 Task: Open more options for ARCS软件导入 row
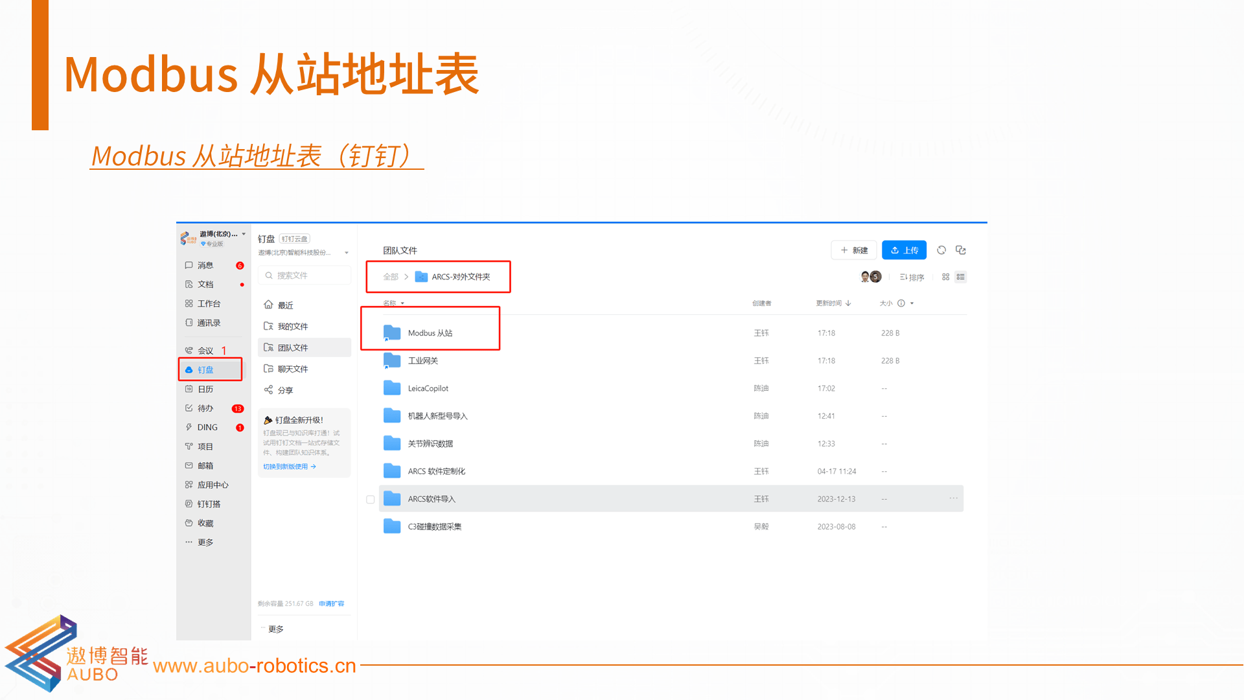[x=953, y=498]
